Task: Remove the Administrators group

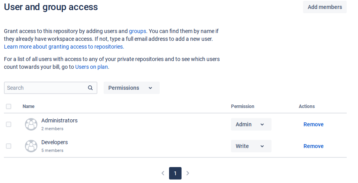Action: (313, 124)
